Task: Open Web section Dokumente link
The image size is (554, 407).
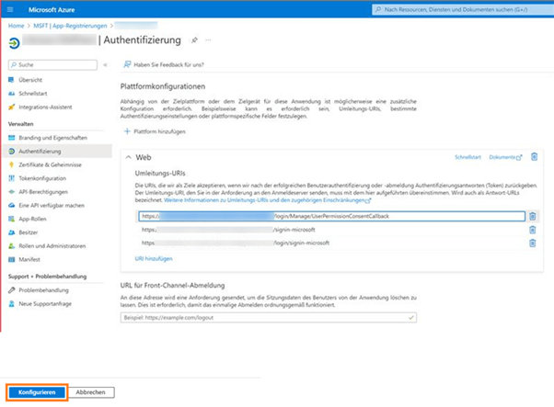Action: click(x=505, y=157)
